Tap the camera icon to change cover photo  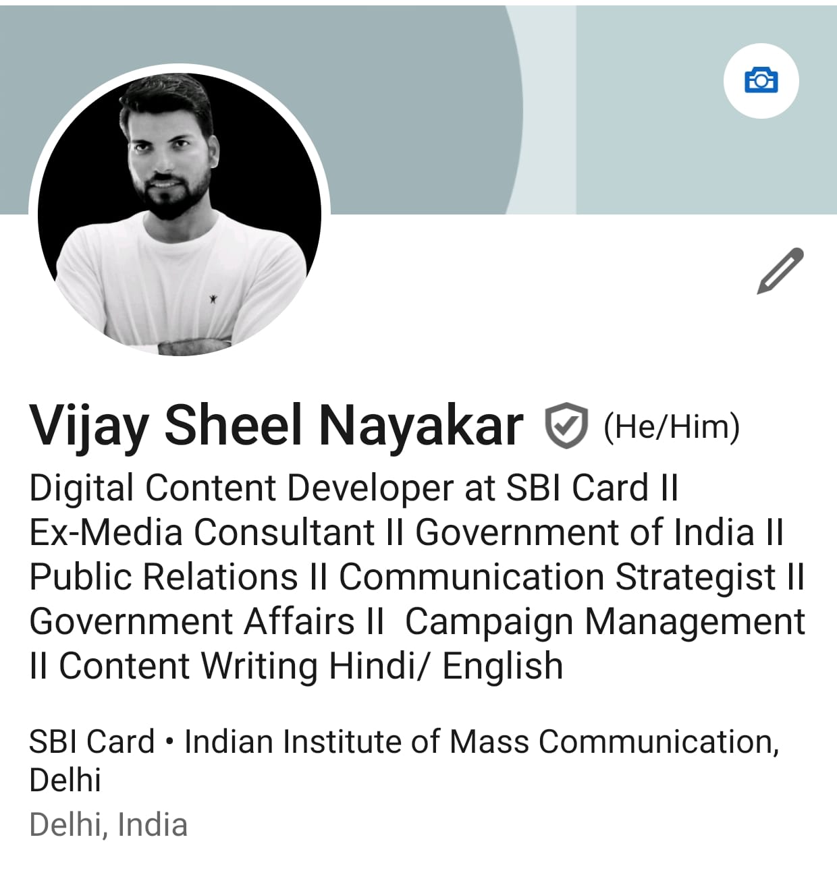tap(761, 81)
